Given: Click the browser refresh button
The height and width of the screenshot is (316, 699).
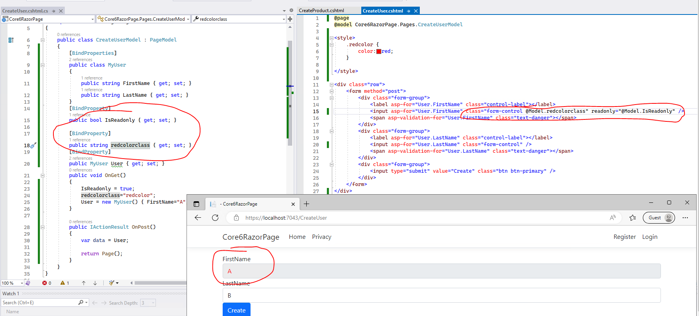Looking at the screenshot, I should point(215,218).
